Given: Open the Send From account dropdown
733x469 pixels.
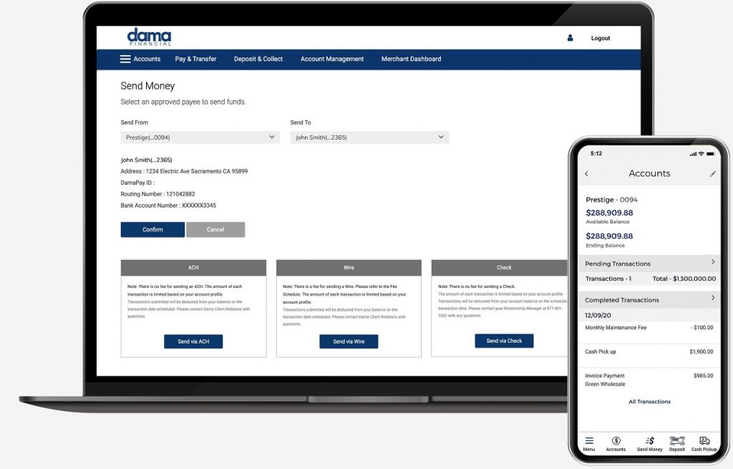Looking at the screenshot, I should pyautogui.click(x=200, y=137).
